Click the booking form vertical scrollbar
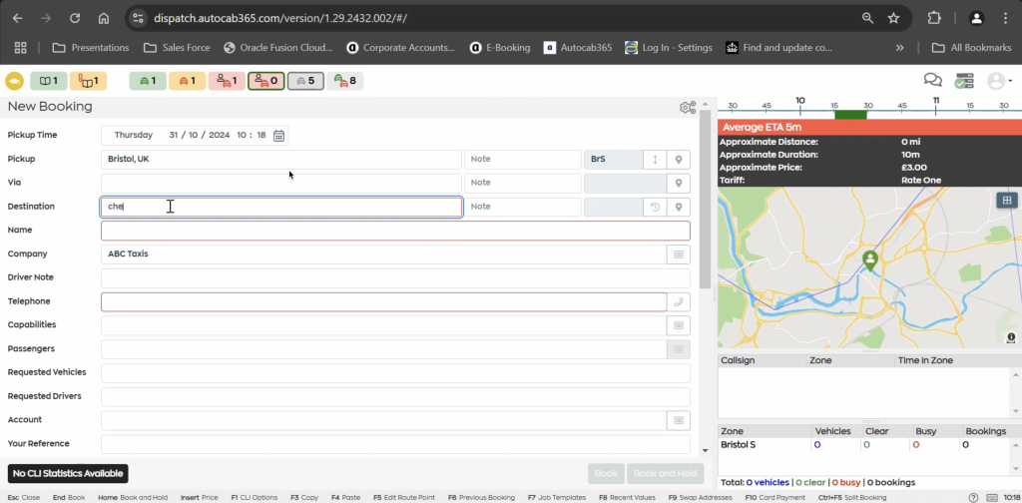Image resolution: width=1022 pixels, height=503 pixels. click(x=705, y=202)
